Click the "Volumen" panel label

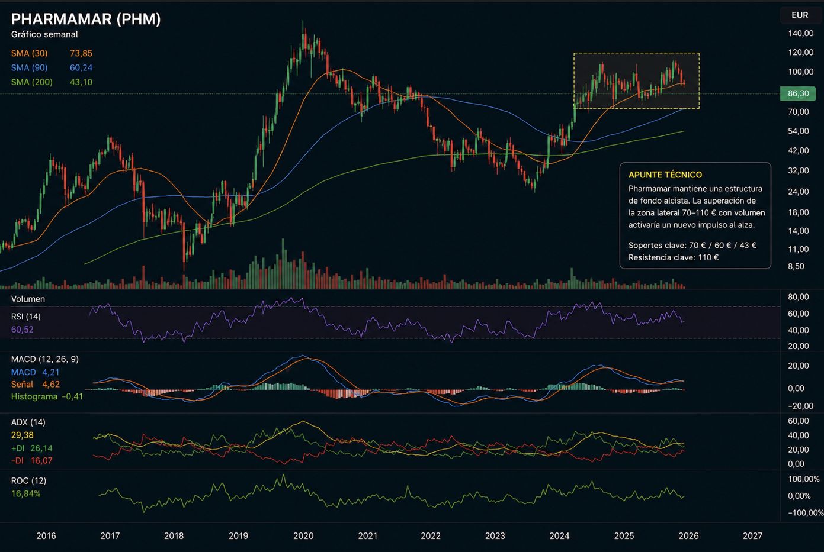click(28, 299)
